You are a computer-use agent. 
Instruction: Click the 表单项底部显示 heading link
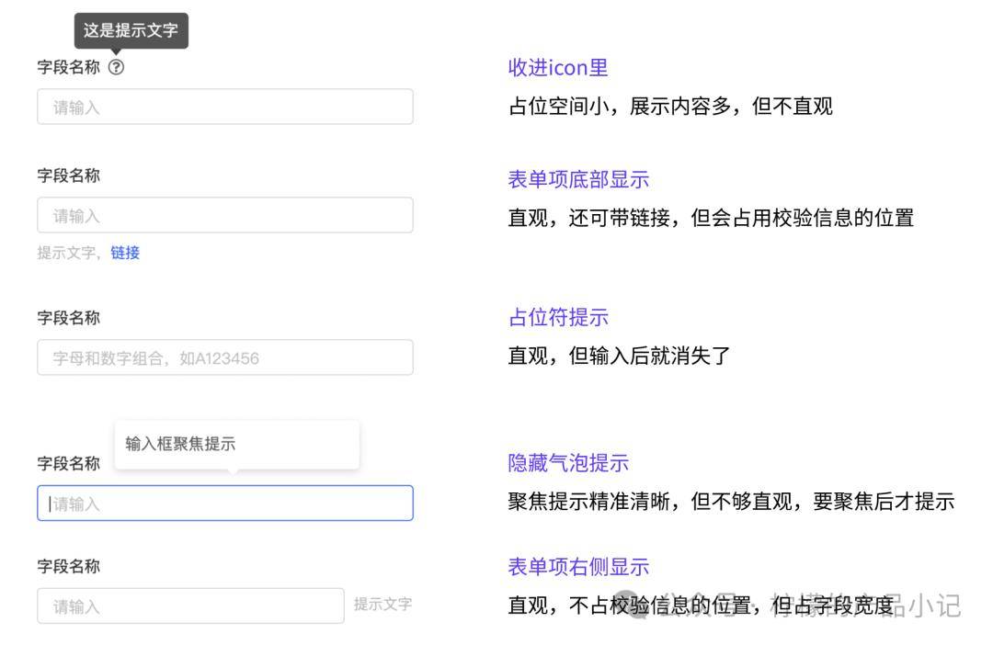click(x=576, y=179)
